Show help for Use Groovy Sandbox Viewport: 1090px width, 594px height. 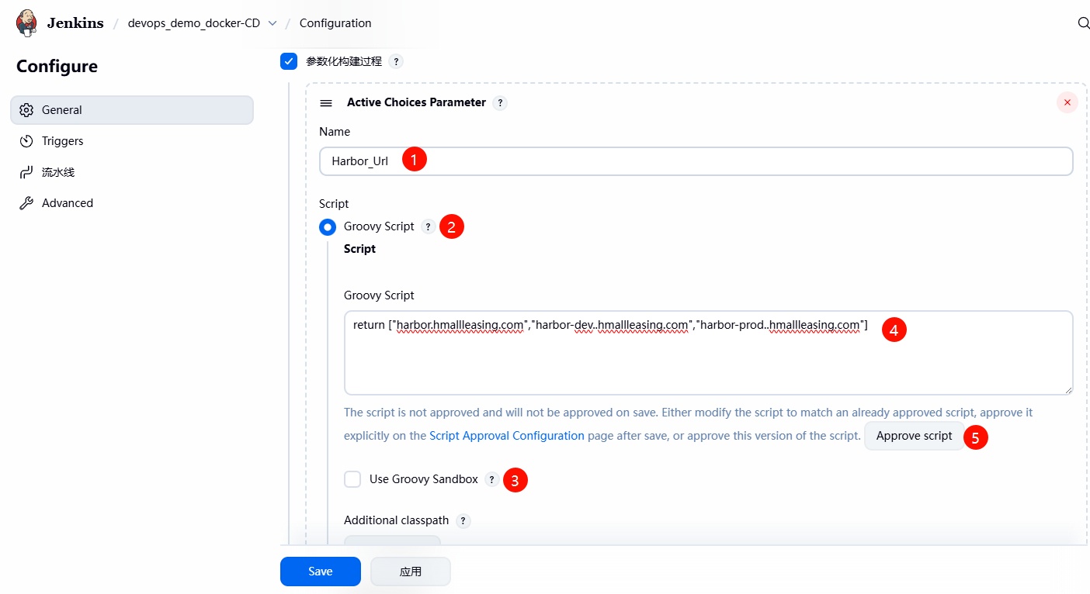491,479
